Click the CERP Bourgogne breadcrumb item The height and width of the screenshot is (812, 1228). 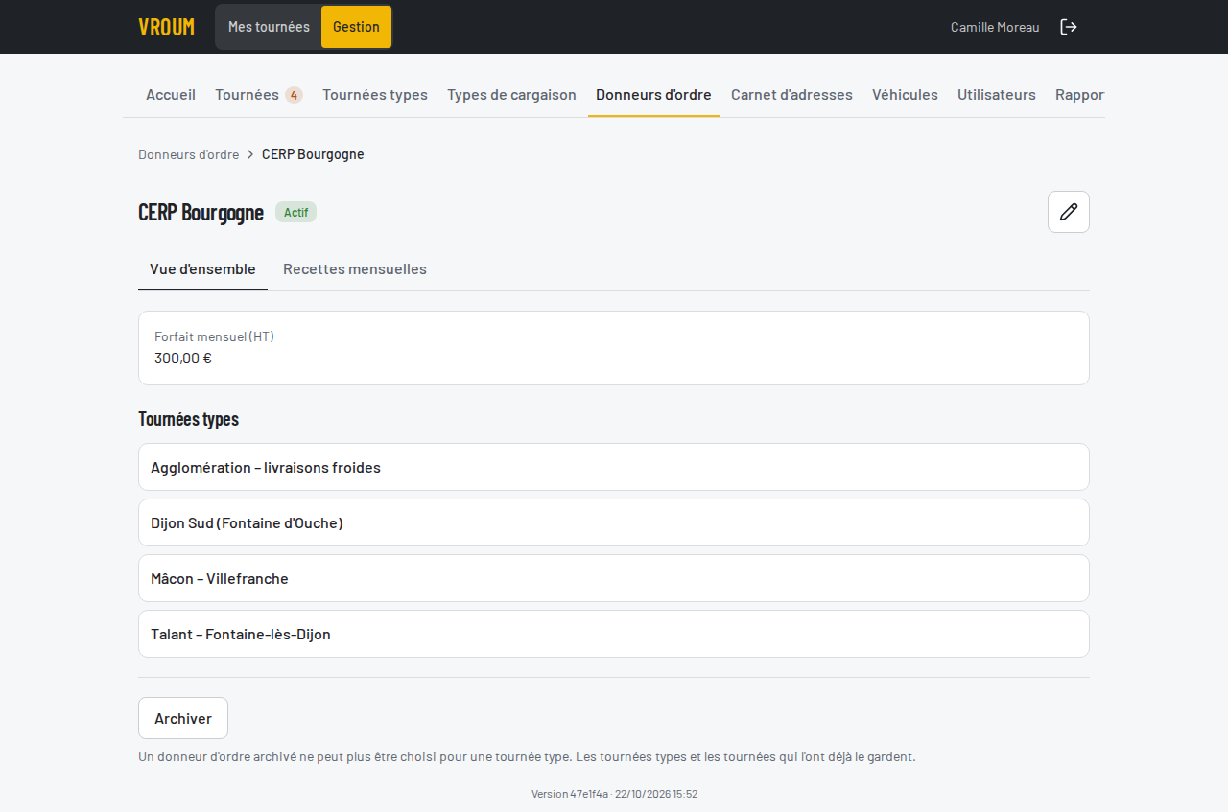point(313,154)
